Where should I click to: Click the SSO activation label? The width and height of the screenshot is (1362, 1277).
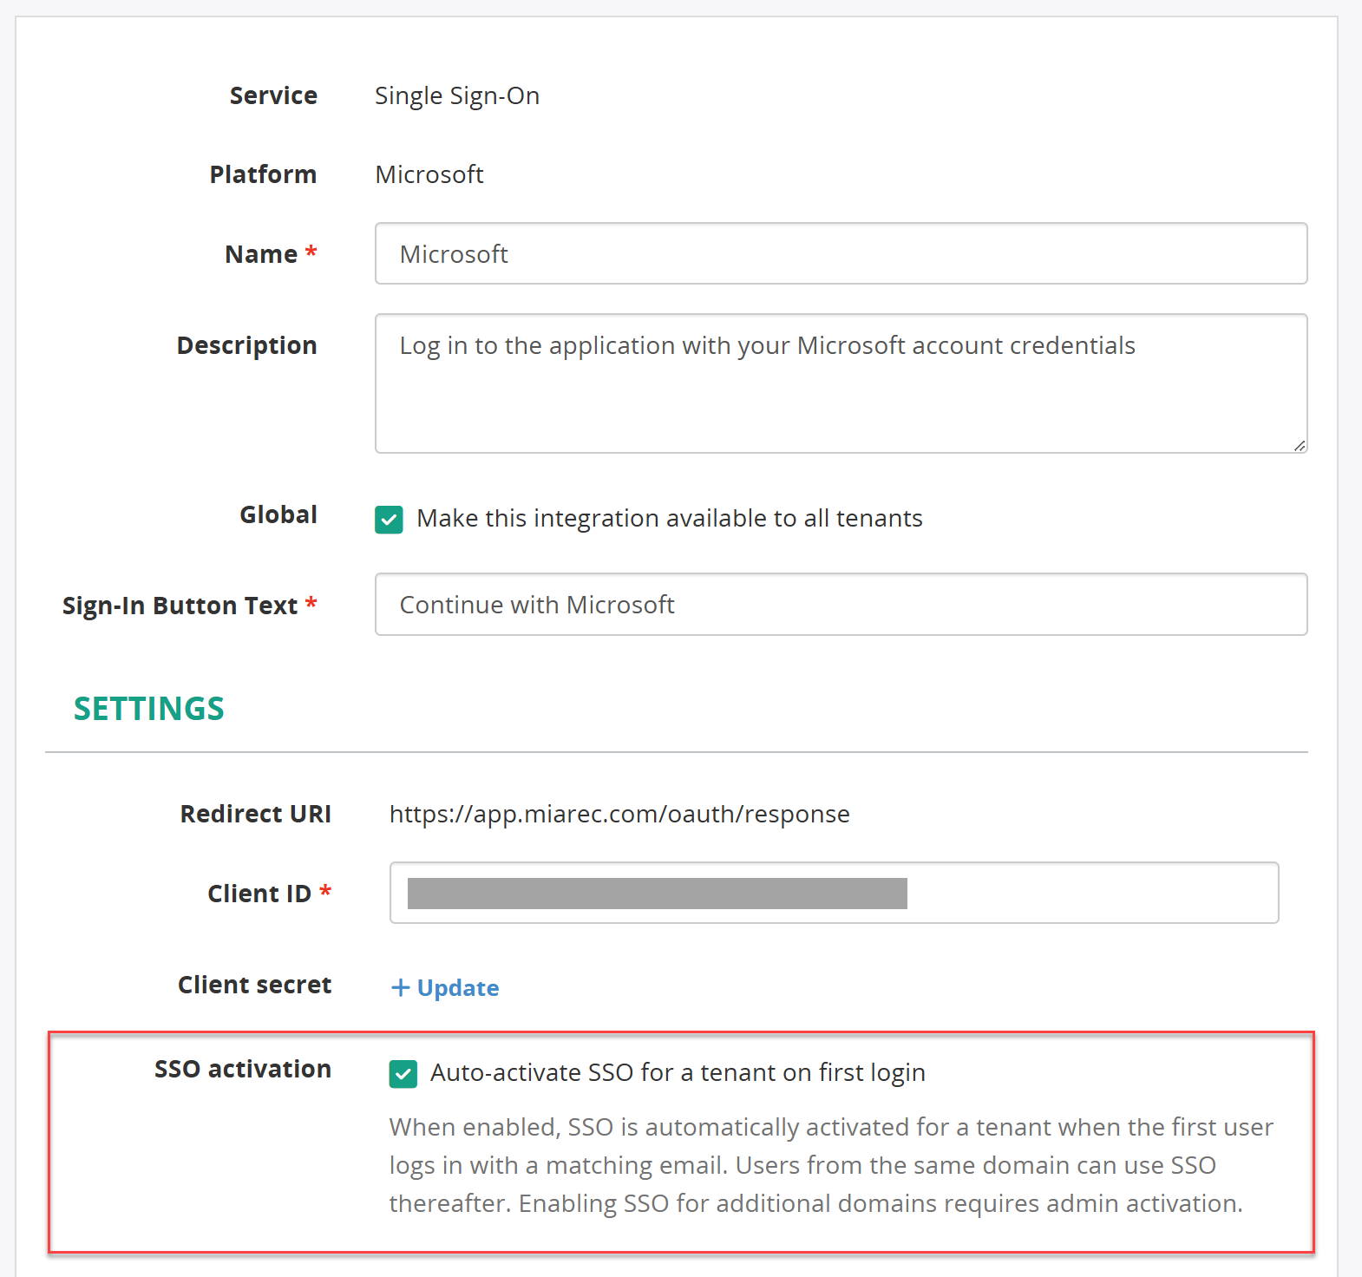(243, 1069)
